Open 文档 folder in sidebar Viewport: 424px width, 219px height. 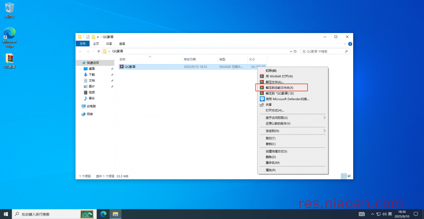pos(92,81)
